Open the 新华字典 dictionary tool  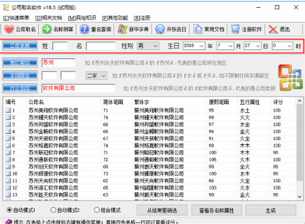[x=122, y=29]
